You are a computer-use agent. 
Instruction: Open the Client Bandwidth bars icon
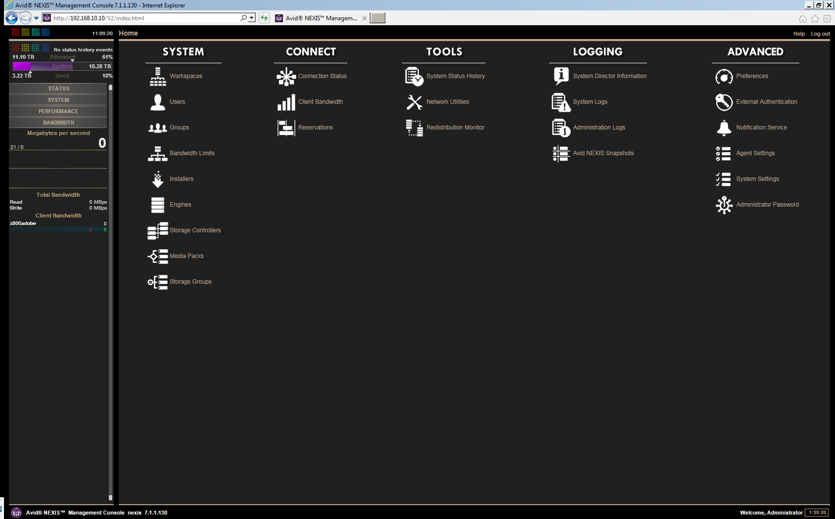(286, 102)
